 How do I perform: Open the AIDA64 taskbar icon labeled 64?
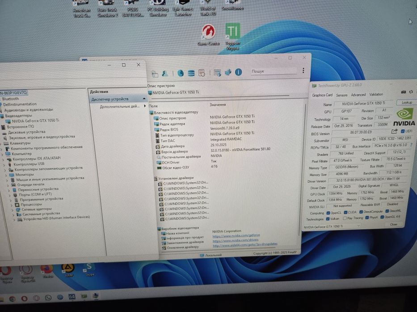[72, 297]
